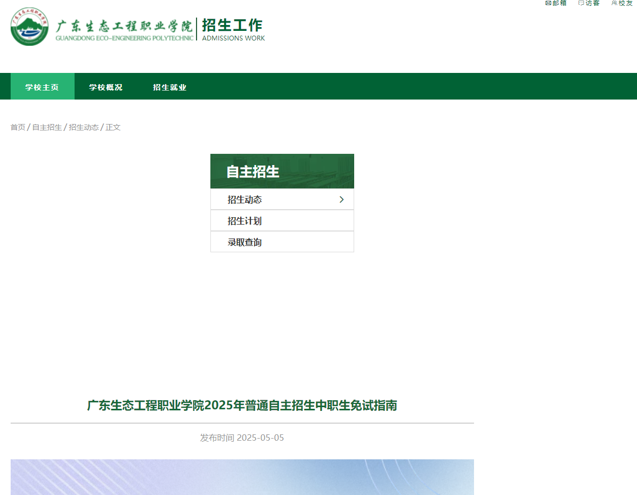Select 正文 in the breadcrumb trail
Screen dimensions: 637x495
(113, 127)
